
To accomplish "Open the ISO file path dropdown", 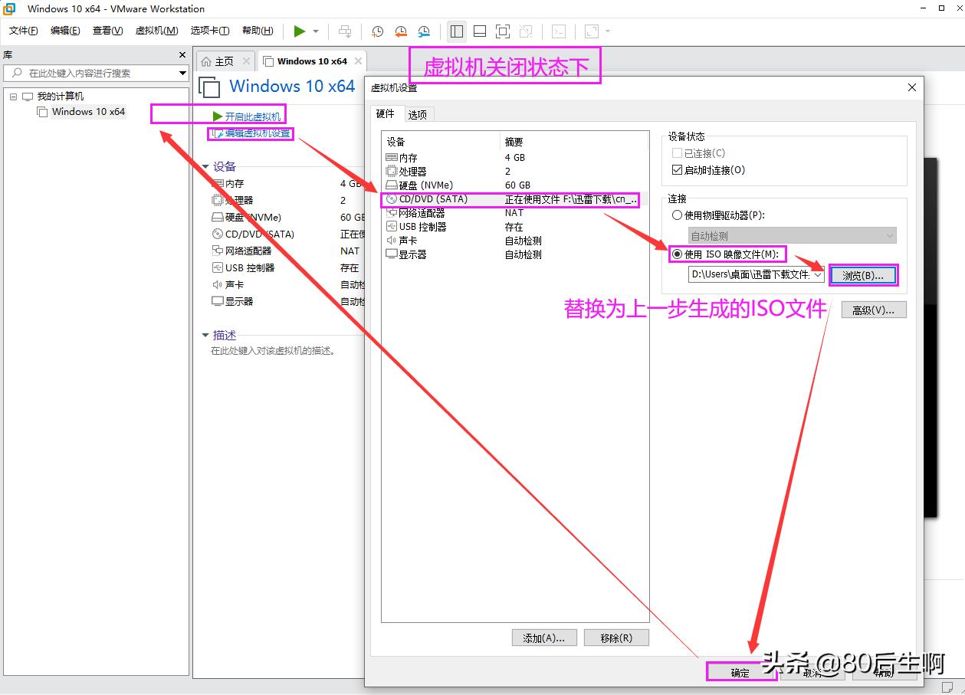I will point(819,275).
